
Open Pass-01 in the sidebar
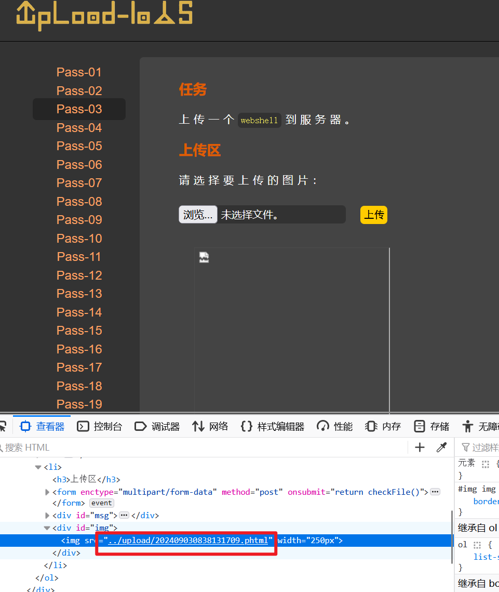79,72
